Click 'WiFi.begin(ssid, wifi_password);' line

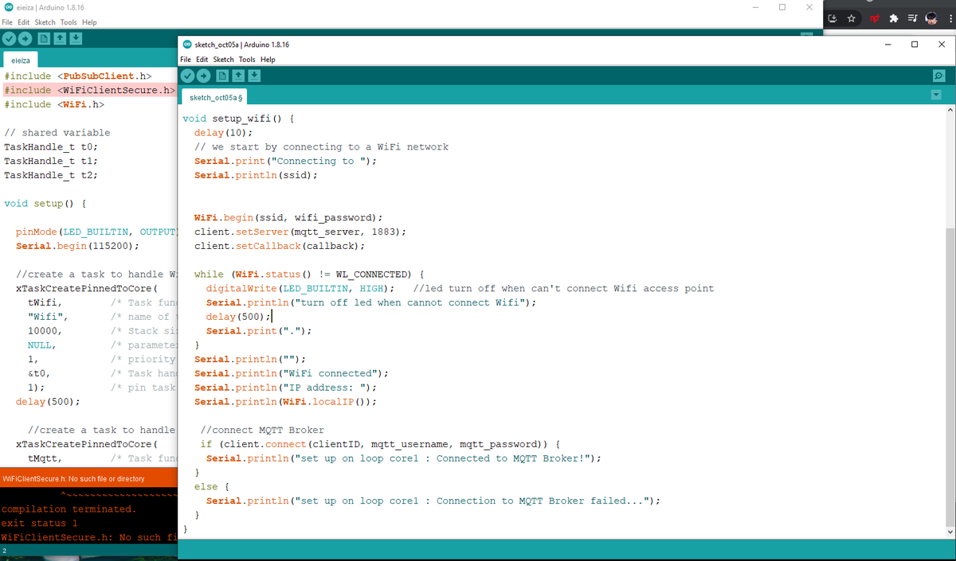(x=288, y=217)
